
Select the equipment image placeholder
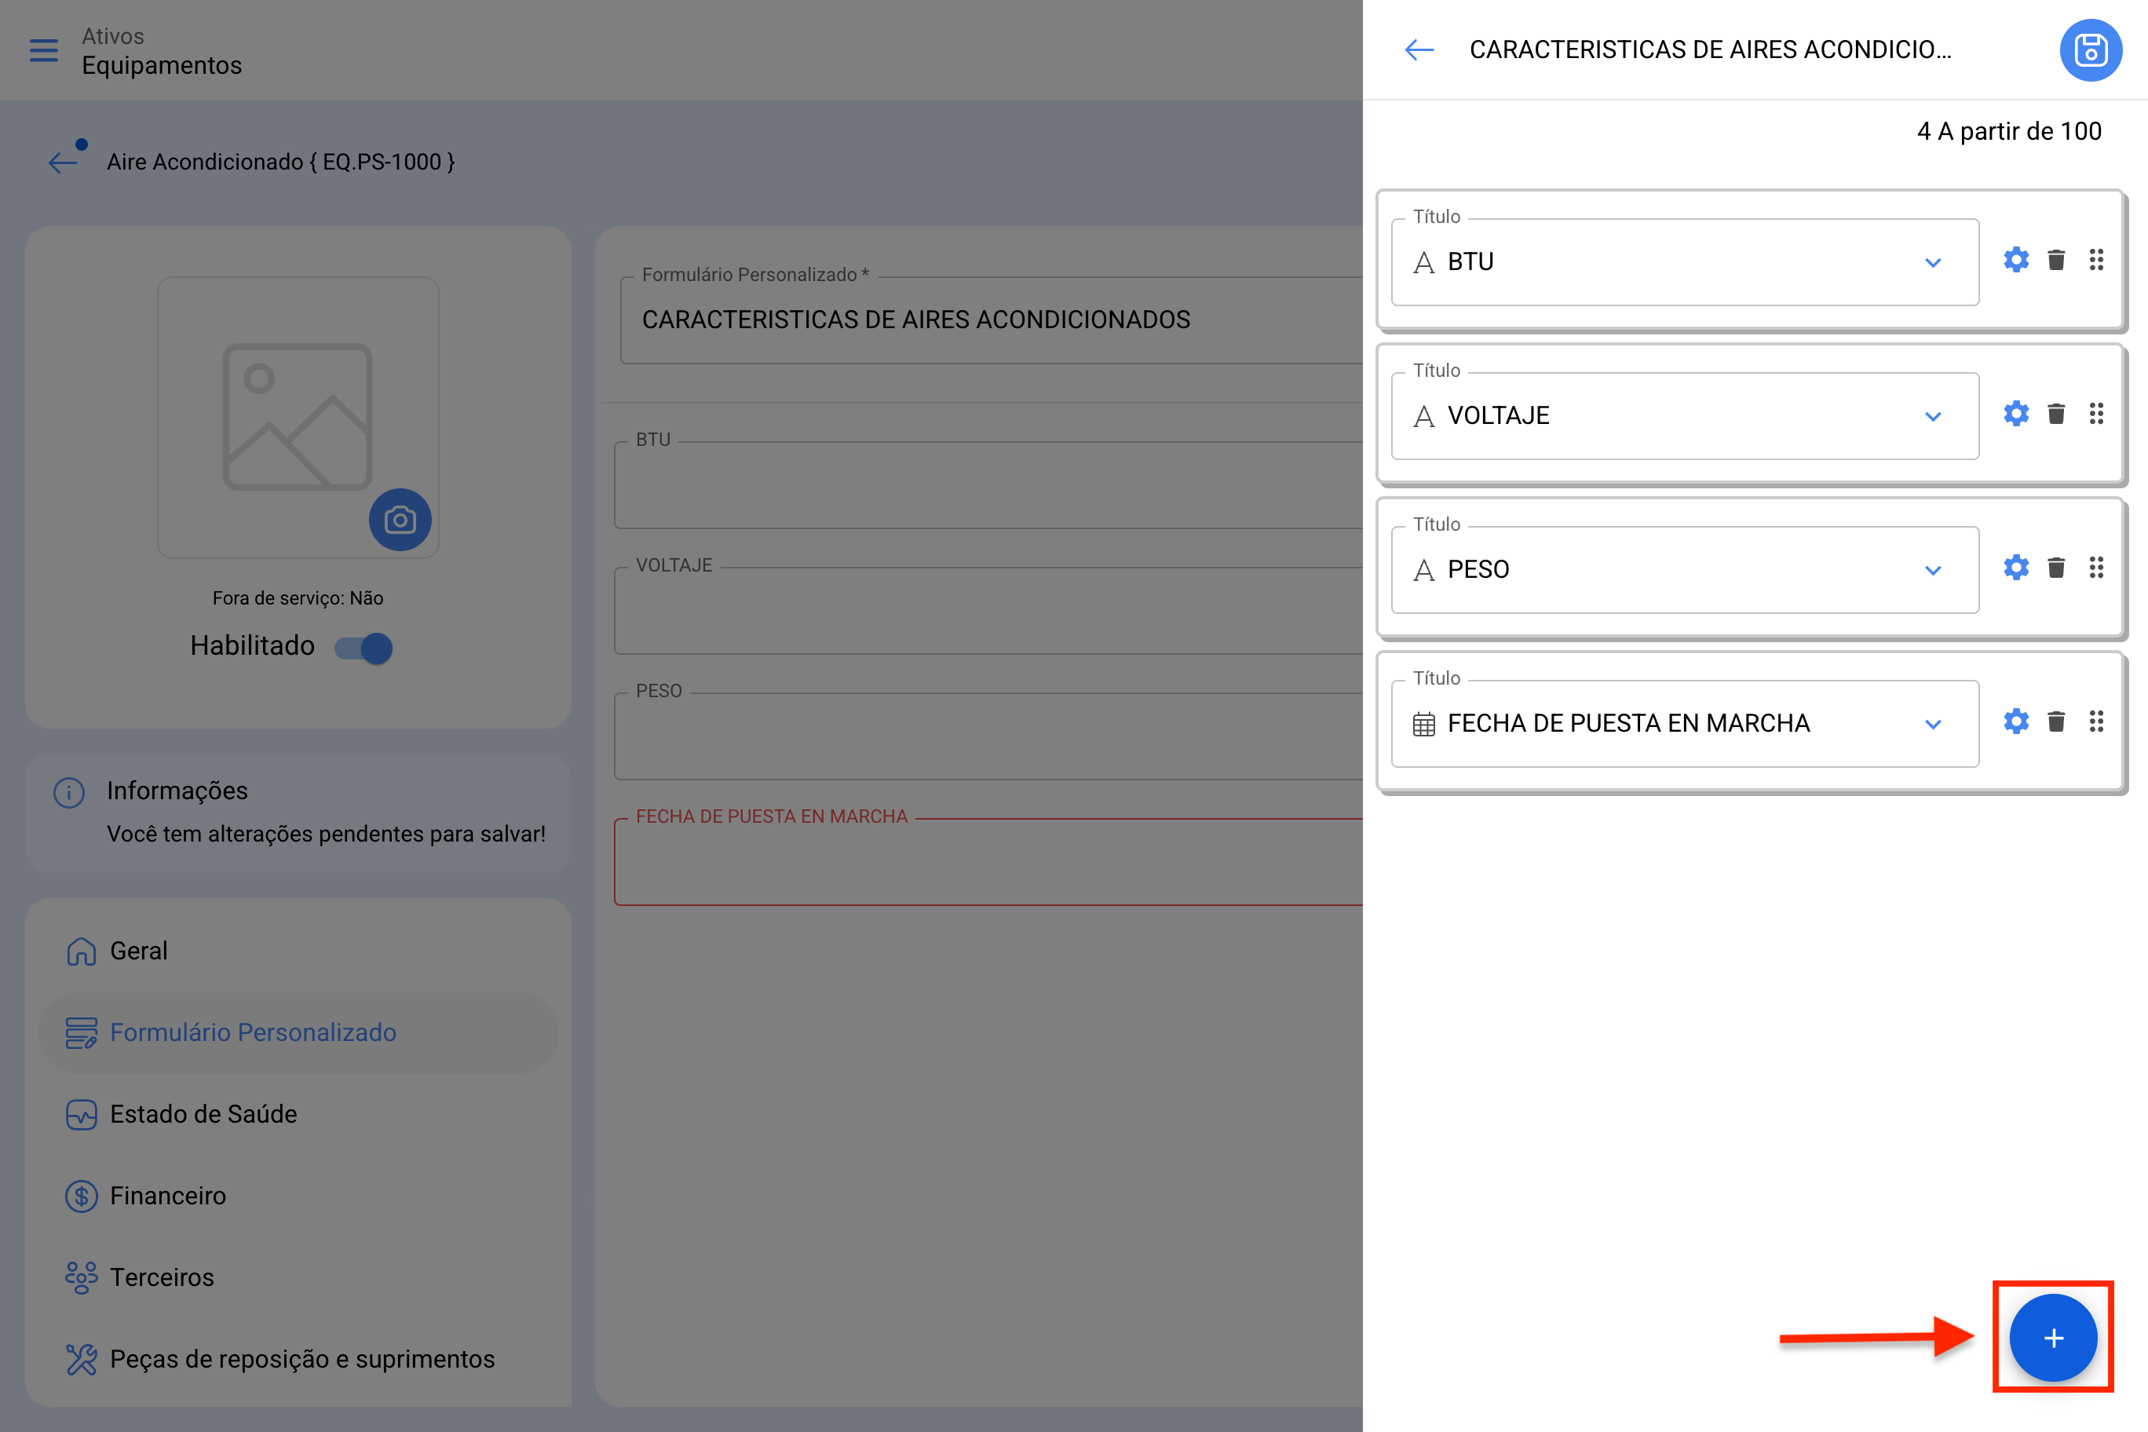click(298, 416)
